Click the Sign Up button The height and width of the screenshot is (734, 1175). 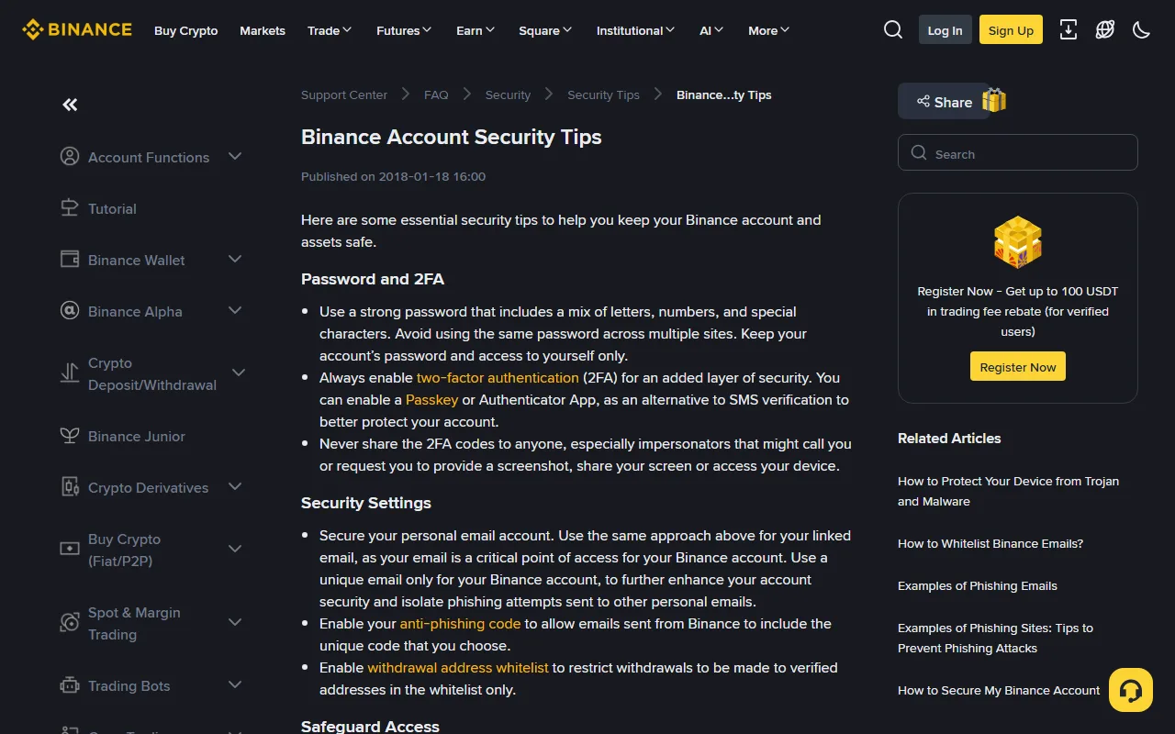point(1011,30)
